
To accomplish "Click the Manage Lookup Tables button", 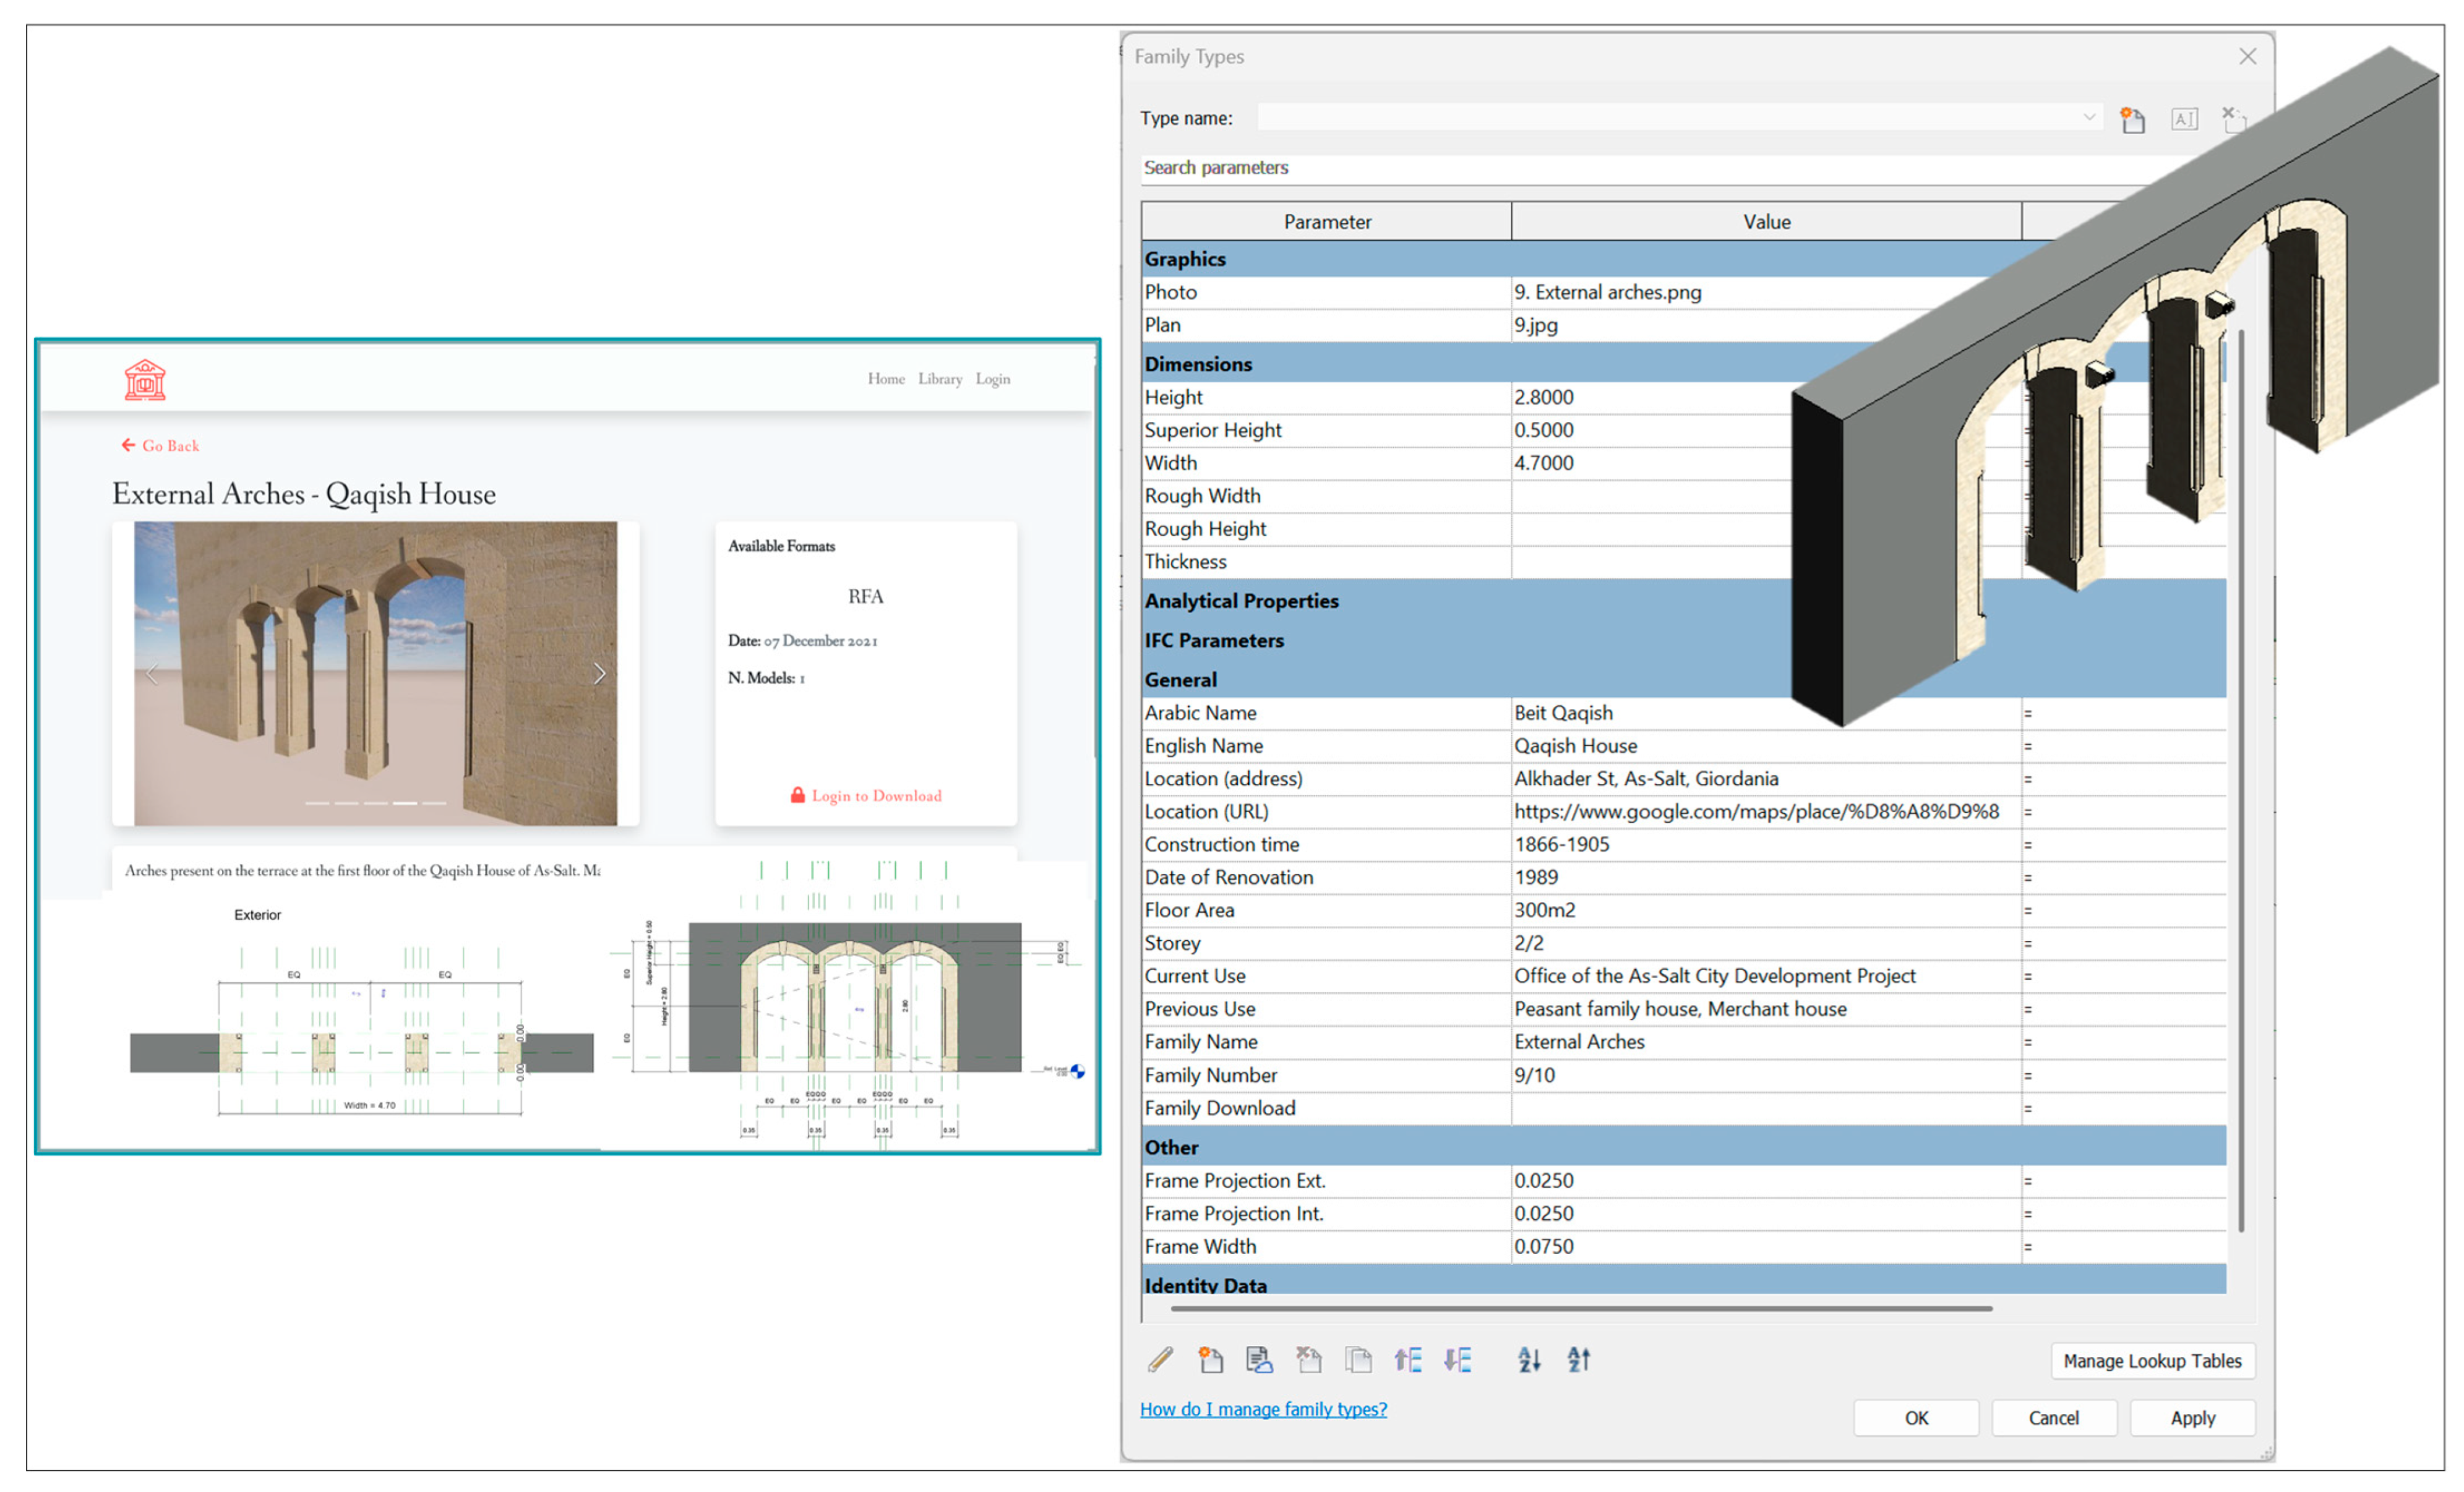I will [2152, 1361].
